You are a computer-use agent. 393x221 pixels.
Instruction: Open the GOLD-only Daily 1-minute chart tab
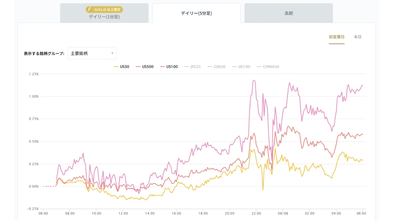point(104,13)
